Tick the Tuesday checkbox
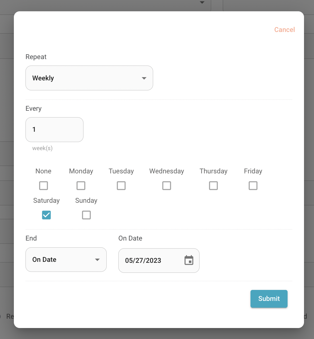314x339 pixels. [121, 186]
